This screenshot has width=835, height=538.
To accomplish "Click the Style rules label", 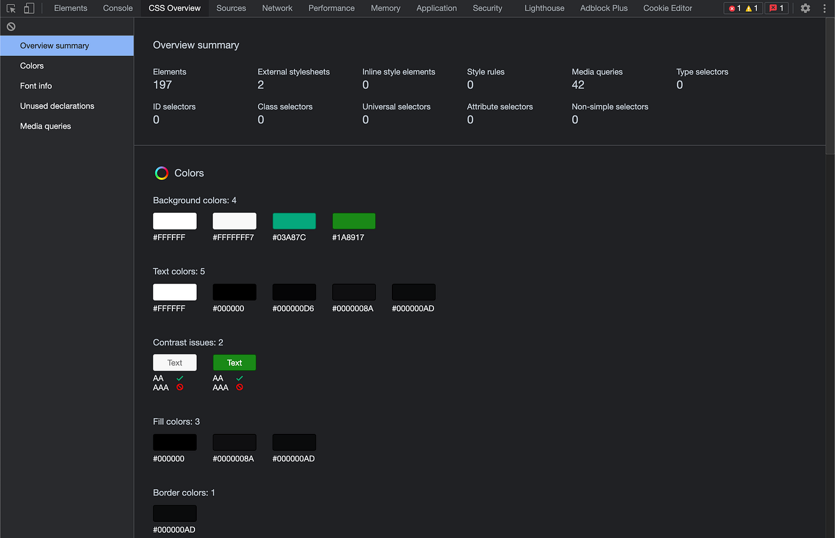I will click(x=485, y=72).
